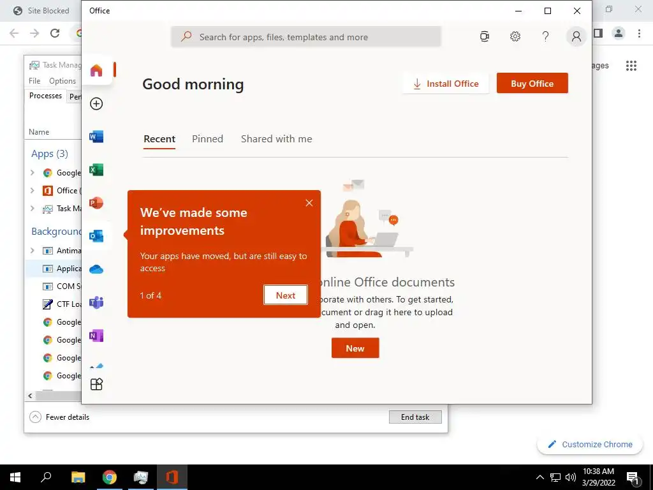This screenshot has height=490, width=653.
Task: Click Next in the improvements popup
Action: click(286, 295)
